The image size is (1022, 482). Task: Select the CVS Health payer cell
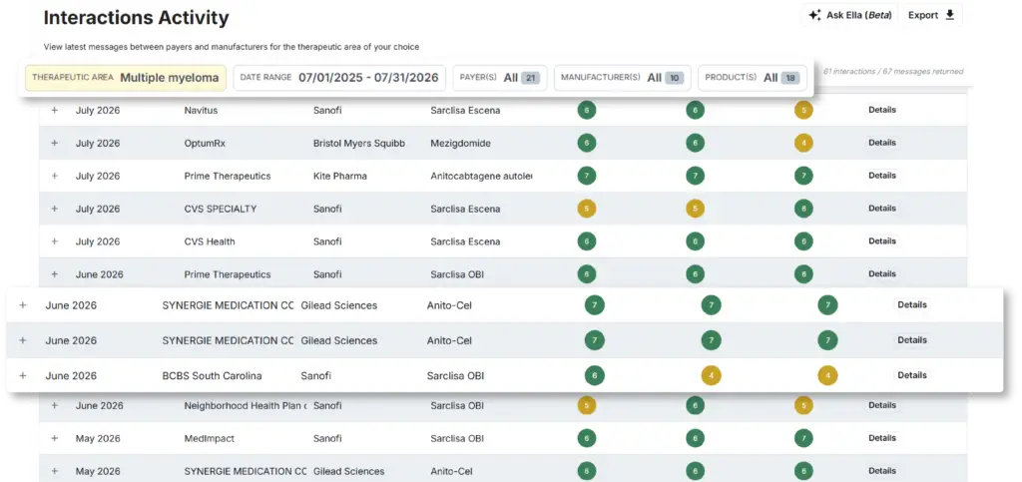pyautogui.click(x=210, y=241)
